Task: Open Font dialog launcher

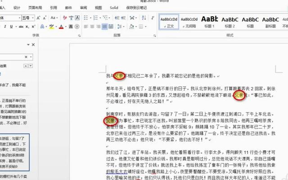Action: [79, 36]
